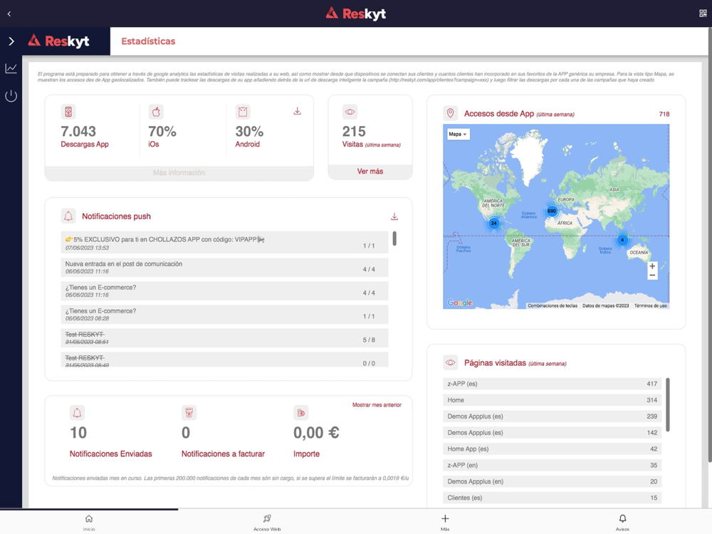
Task: Click the Android icon
Action: [x=243, y=112]
